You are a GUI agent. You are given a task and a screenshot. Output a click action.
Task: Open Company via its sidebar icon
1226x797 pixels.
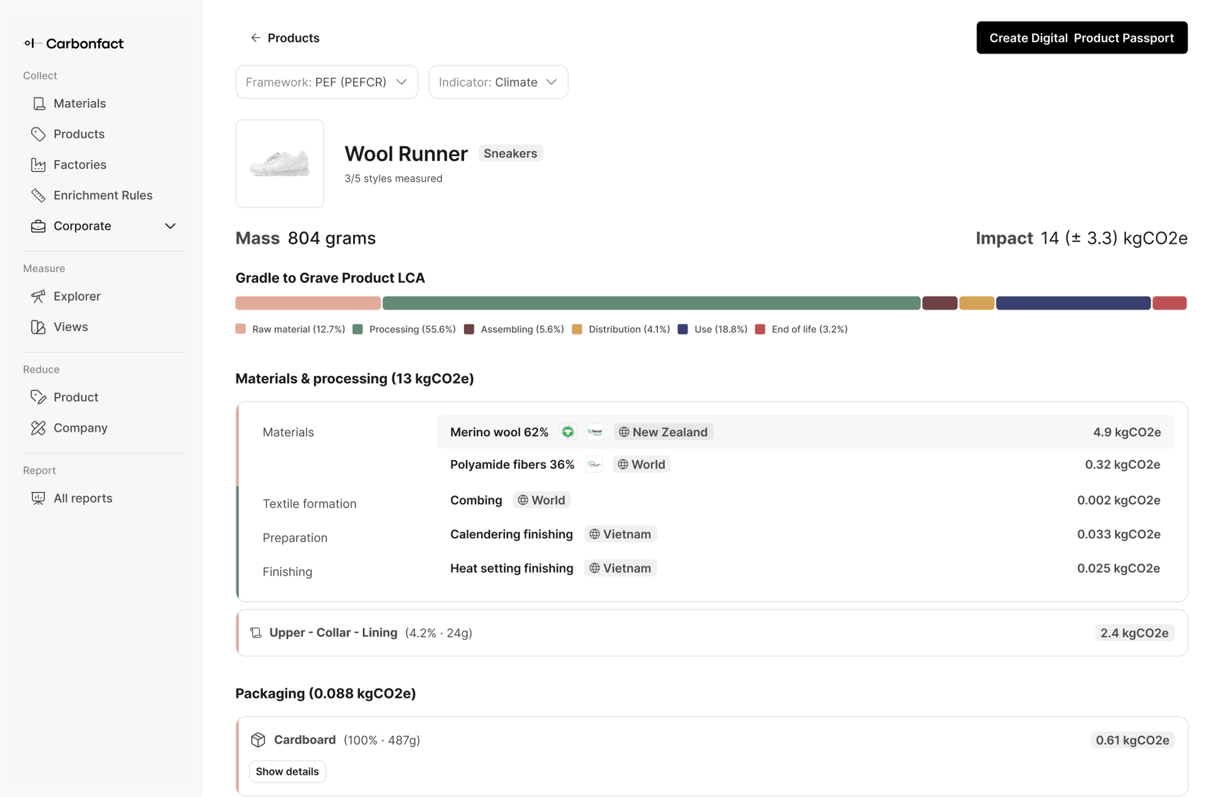(x=39, y=428)
